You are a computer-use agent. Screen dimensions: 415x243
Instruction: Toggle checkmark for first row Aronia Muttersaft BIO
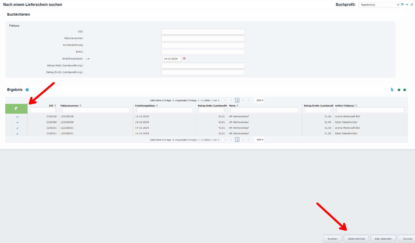pyautogui.click(x=17, y=117)
